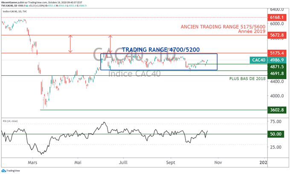
Task: Select 'TRADING RANGE 4700/5200' blue annotation
Action: pos(161,50)
